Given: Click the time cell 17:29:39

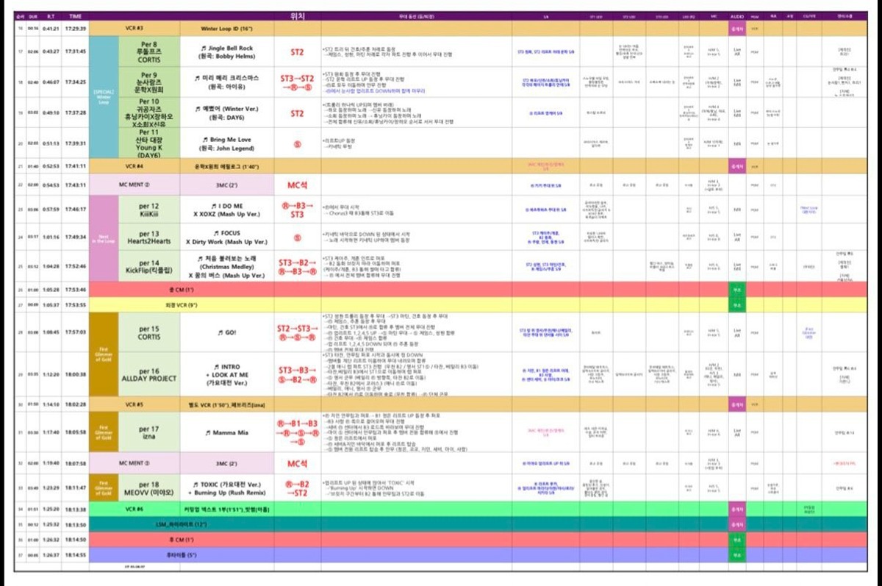Looking at the screenshot, I should (x=76, y=29).
